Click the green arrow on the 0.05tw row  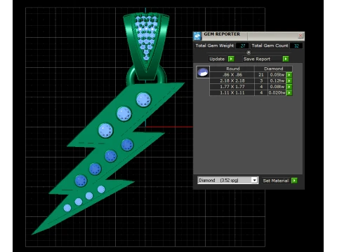pos(289,75)
